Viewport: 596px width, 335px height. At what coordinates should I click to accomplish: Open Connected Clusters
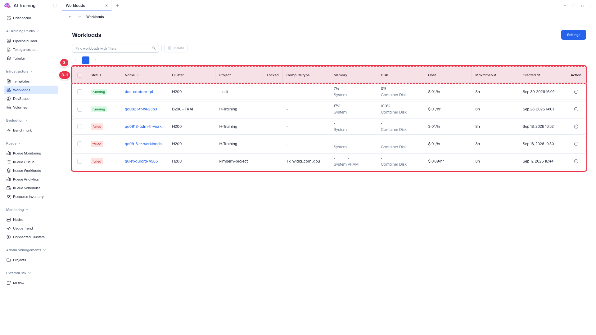(x=31, y=237)
